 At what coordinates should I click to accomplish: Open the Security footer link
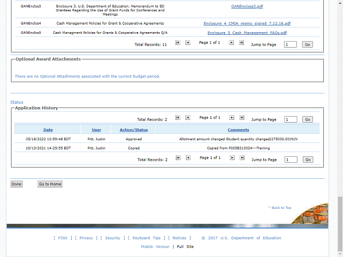113,238
